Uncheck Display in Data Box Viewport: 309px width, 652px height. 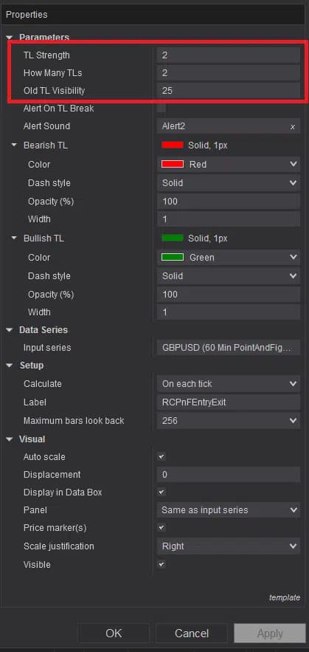[x=162, y=493]
